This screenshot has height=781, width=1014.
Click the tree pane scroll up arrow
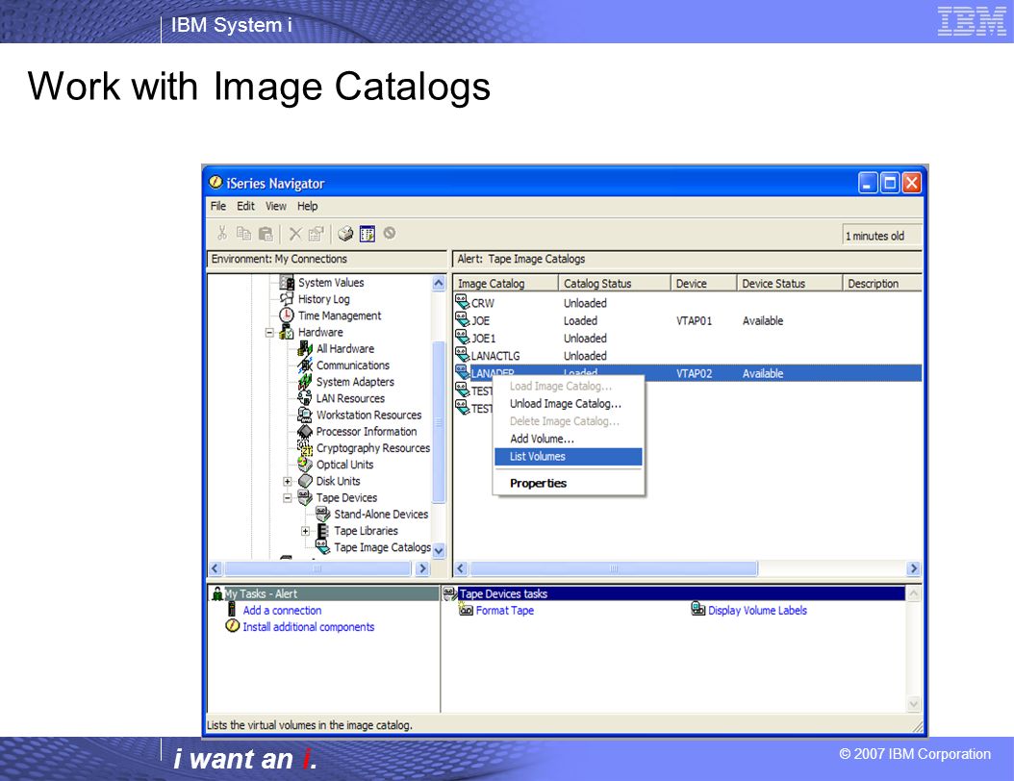(x=439, y=283)
